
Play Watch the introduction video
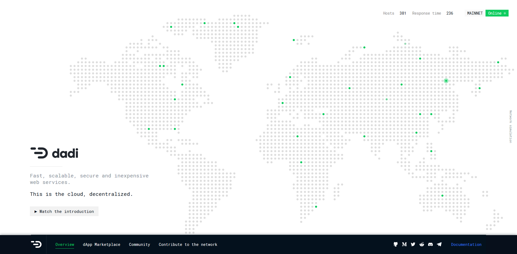click(x=64, y=211)
